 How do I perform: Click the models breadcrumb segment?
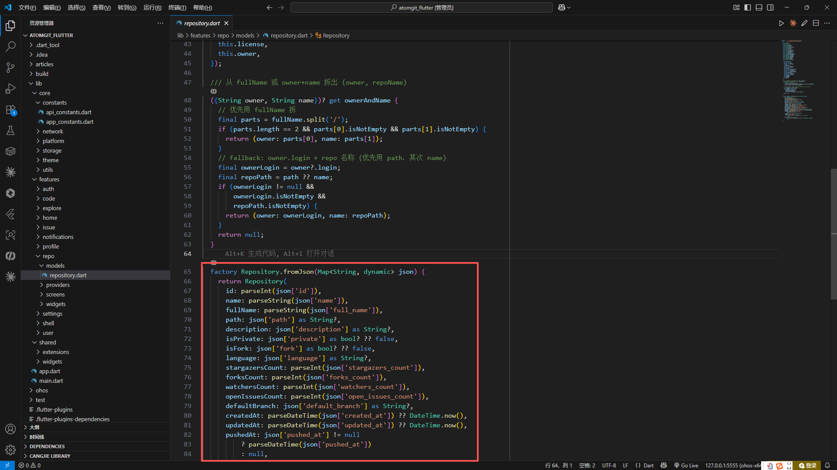click(245, 35)
